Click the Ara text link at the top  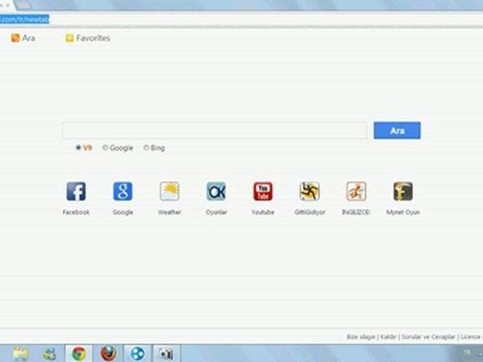tap(29, 38)
